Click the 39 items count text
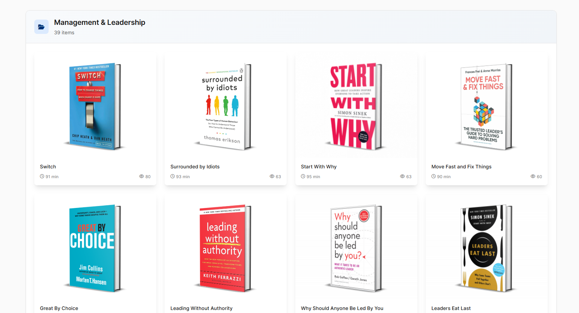The height and width of the screenshot is (313, 579). point(64,32)
